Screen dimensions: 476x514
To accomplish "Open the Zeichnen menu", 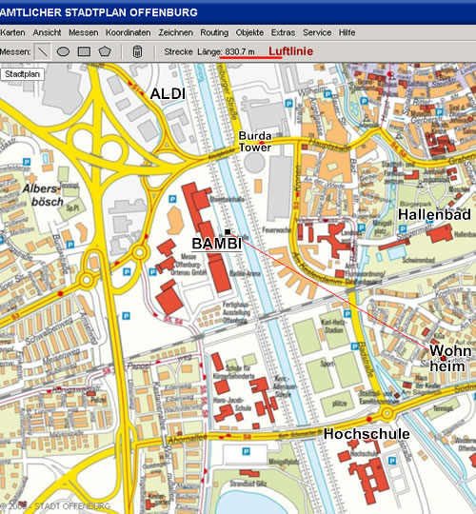I will (x=176, y=32).
